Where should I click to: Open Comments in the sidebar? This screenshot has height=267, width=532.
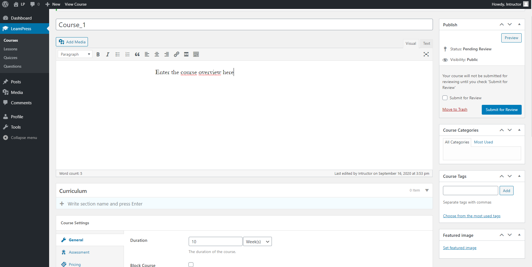click(25, 103)
